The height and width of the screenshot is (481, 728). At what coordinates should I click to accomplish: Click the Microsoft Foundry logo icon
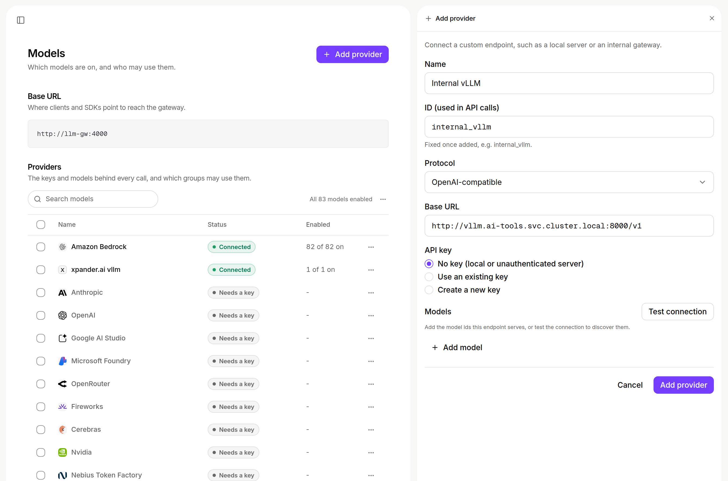click(x=63, y=361)
